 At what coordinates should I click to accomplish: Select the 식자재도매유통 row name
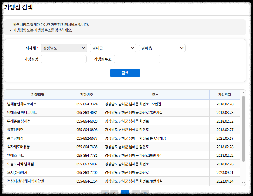[x=18, y=147]
